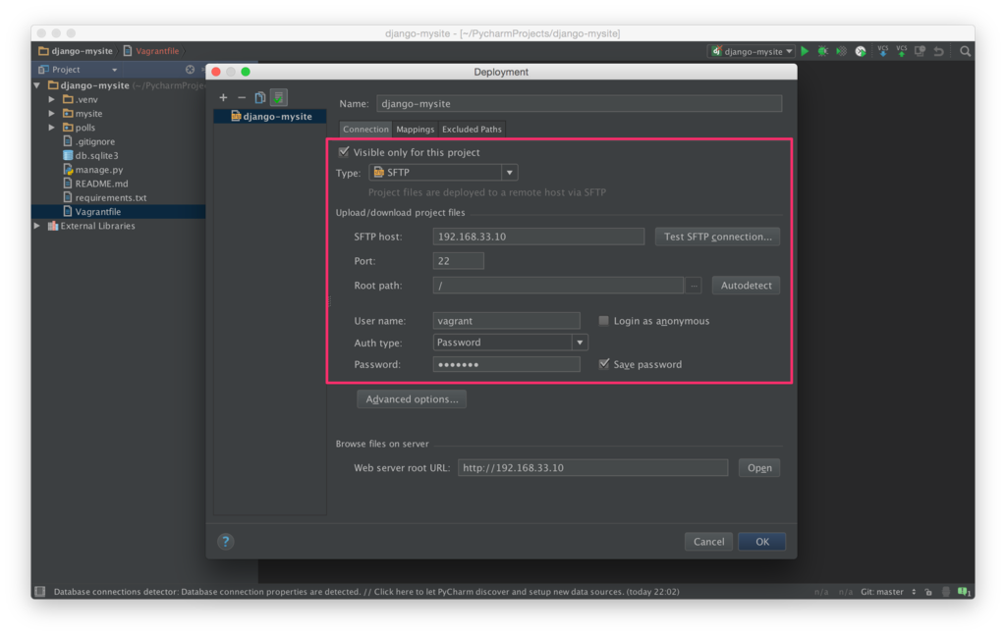Click the inspector hector icon in status bar
The width and height of the screenshot is (1006, 636).
(x=946, y=591)
